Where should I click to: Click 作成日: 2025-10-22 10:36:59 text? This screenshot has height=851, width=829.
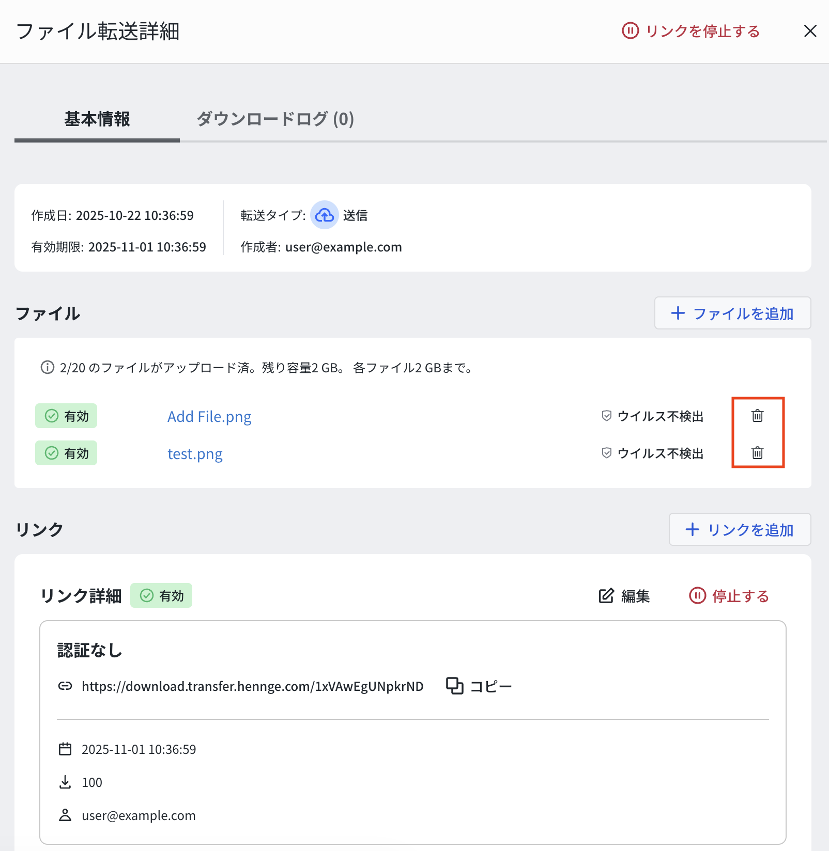pos(112,215)
